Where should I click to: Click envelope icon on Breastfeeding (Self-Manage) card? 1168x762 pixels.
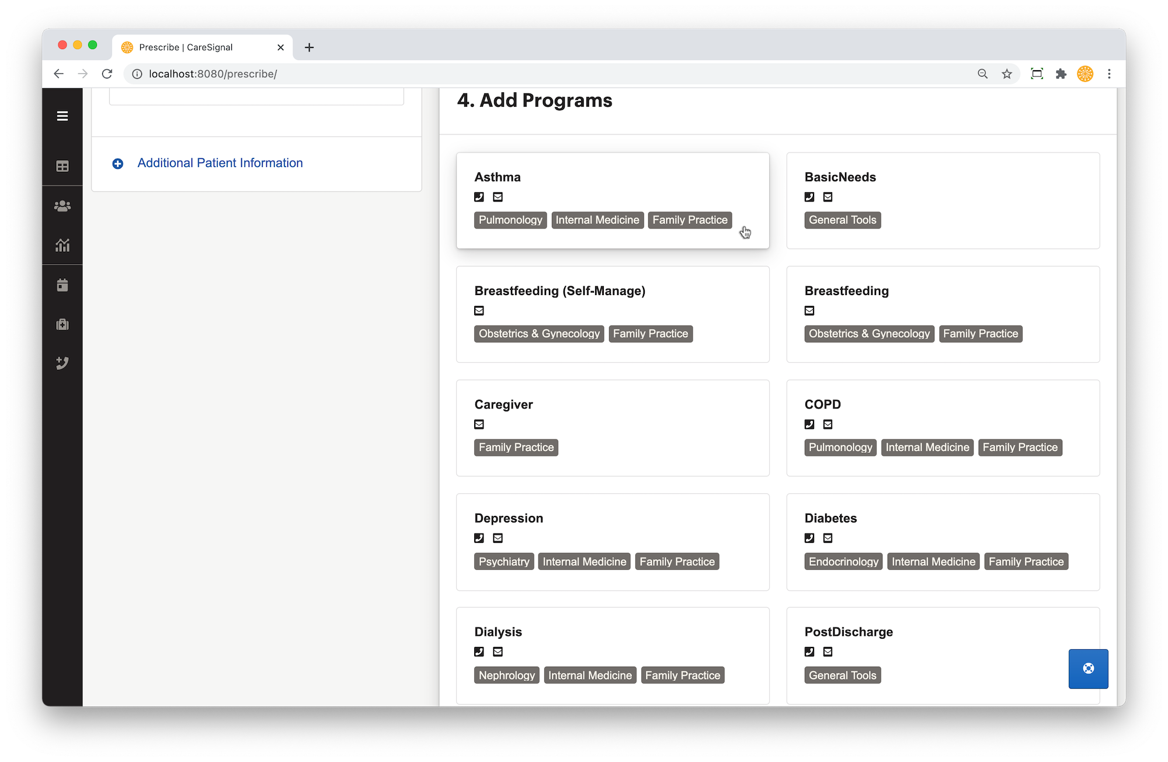(x=479, y=310)
